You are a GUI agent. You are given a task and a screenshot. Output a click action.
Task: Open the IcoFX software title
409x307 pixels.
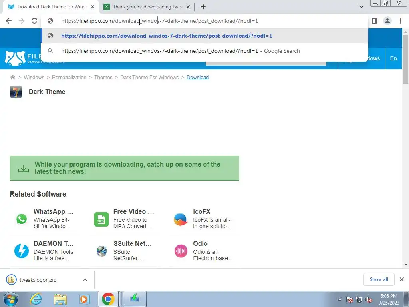(x=202, y=211)
